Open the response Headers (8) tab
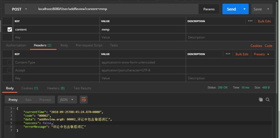The image size is (280, 138). tap(56, 88)
